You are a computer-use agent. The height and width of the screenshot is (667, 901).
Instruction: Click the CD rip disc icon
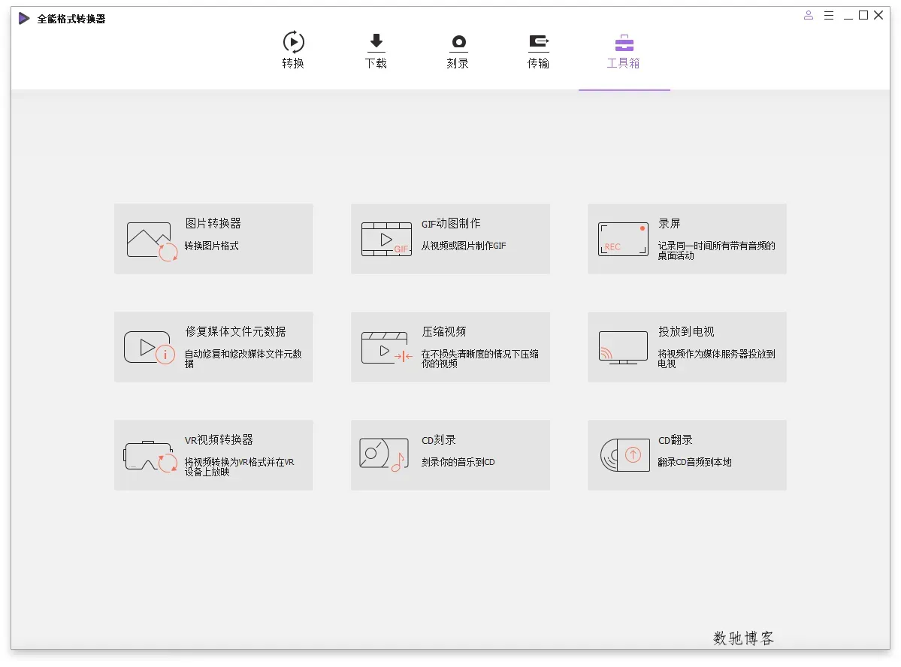pyautogui.click(x=624, y=455)
